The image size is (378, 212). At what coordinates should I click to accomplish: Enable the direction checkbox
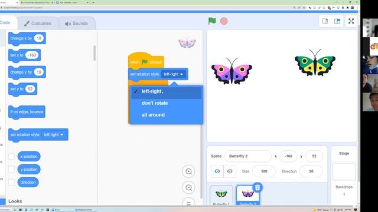[x=12, y=182]
